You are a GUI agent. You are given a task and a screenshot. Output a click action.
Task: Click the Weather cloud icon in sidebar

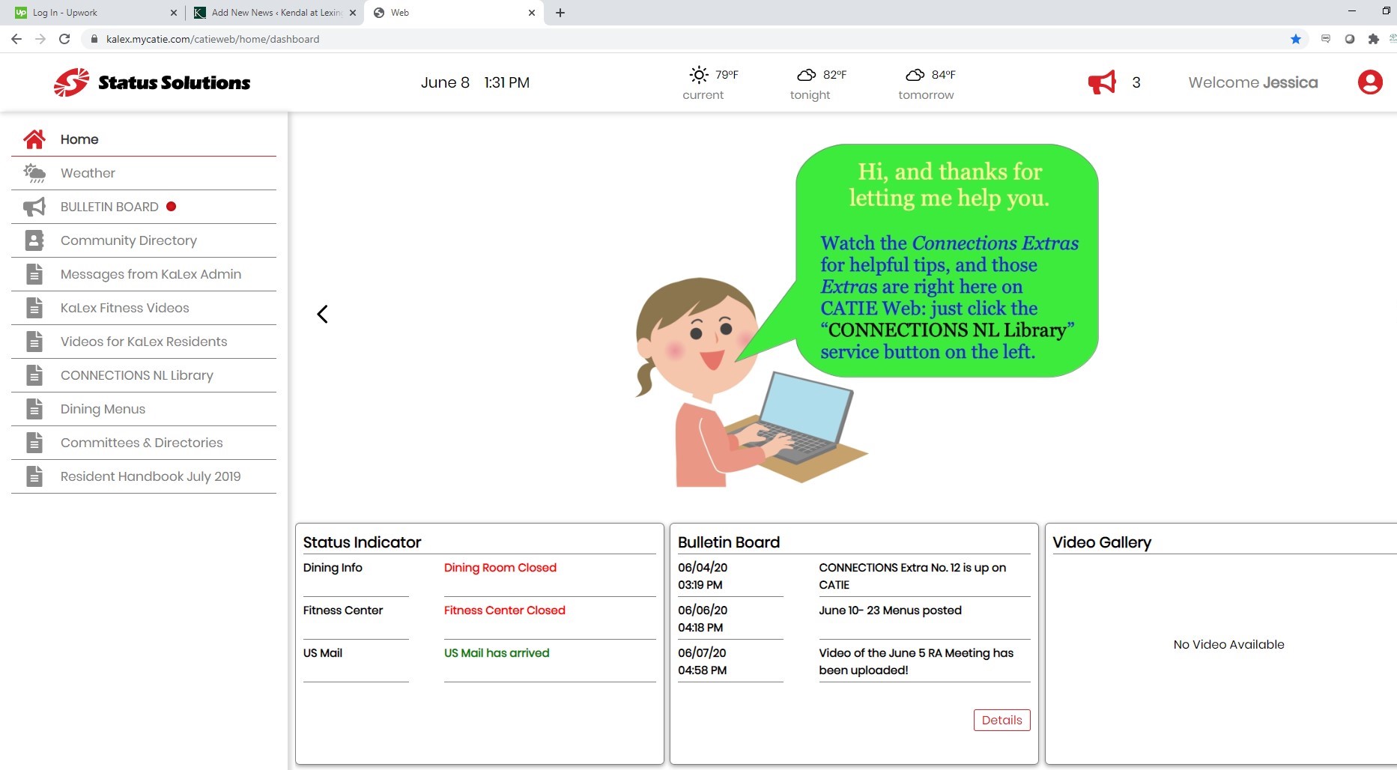(34, 173)
